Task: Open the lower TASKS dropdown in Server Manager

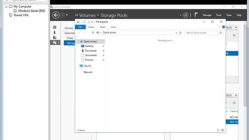Action: pyautogui.click(x=232, y=95)
